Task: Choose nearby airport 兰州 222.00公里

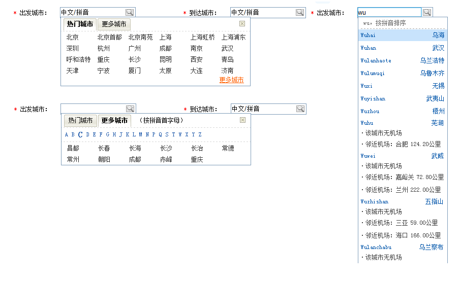Action: click(402, 190)
